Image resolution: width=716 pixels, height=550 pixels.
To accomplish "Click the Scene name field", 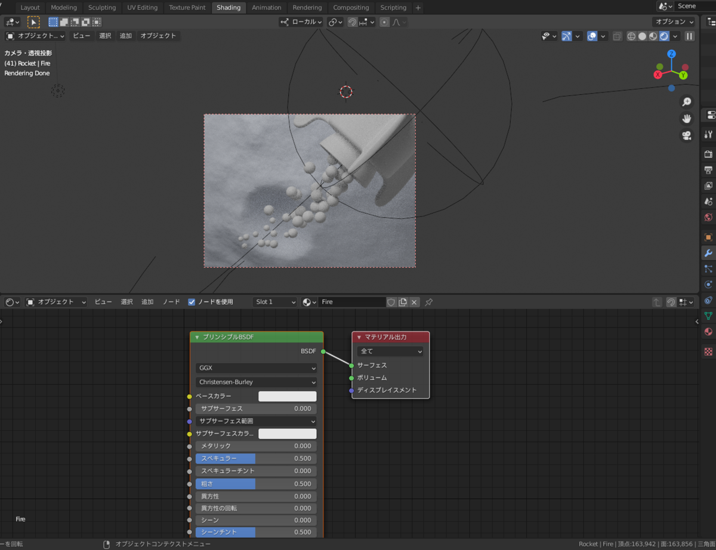I will pos(695,6).
